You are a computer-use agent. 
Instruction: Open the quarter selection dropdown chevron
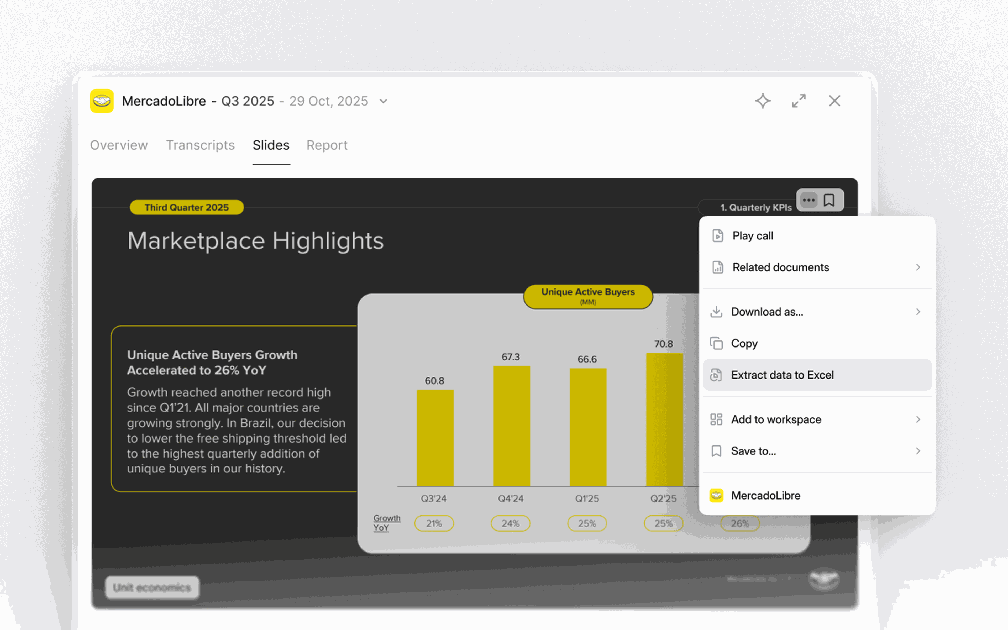click(384, 101)
